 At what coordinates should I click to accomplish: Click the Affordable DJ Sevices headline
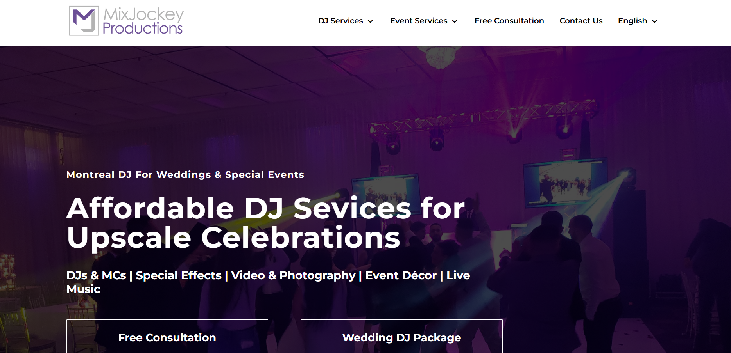[x=266, y=223]
